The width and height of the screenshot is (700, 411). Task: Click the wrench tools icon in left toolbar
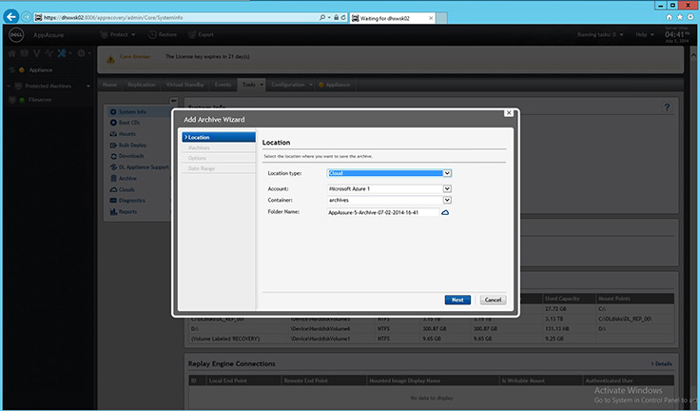62,53
